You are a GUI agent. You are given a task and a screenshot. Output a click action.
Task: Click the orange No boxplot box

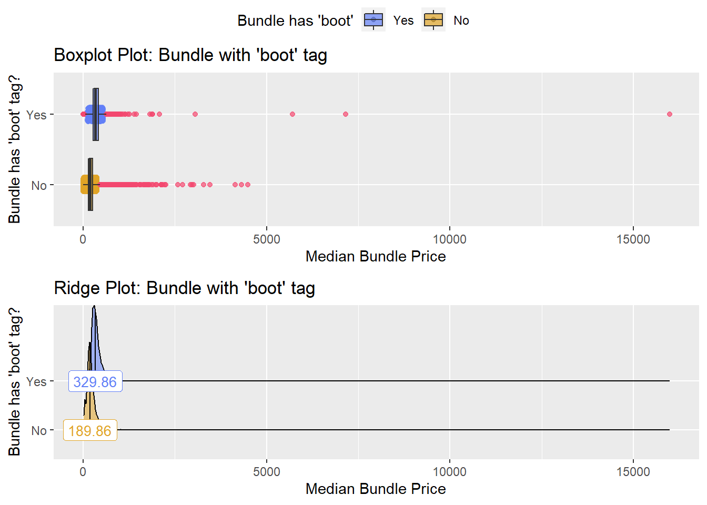90,185
